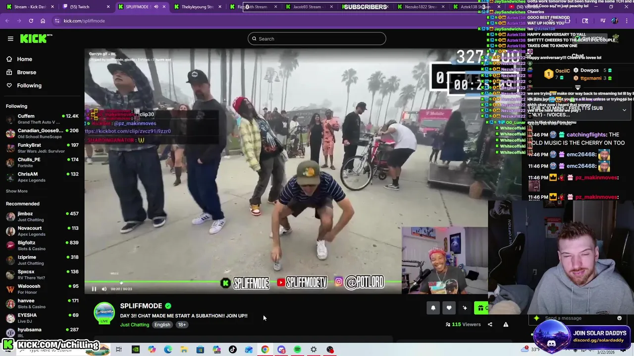Click the English language tag
Viewport: 634px width, 356px height.
162,325
